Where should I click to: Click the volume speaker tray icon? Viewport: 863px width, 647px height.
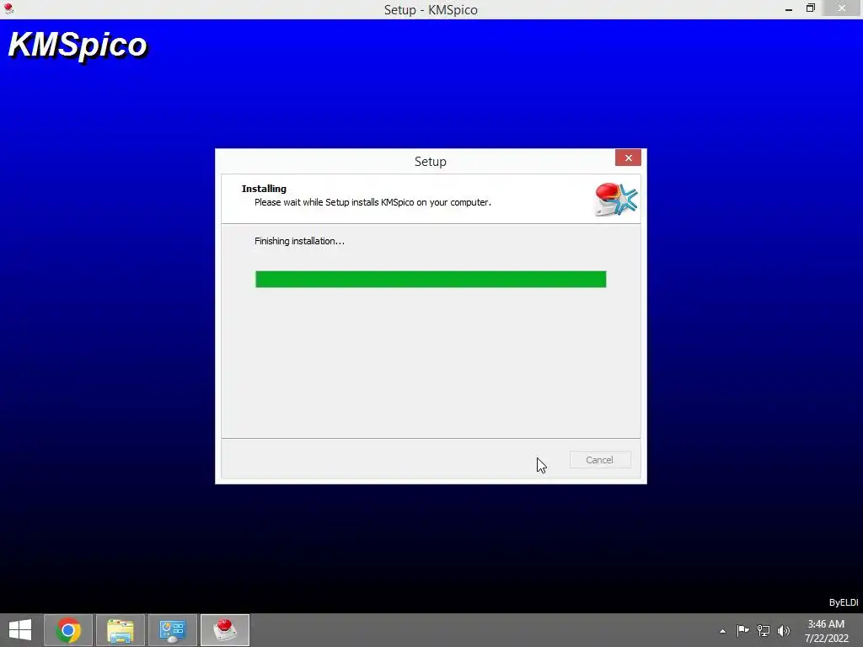click(784, 630)
